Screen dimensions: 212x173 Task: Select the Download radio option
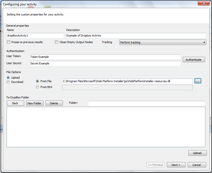8,82
